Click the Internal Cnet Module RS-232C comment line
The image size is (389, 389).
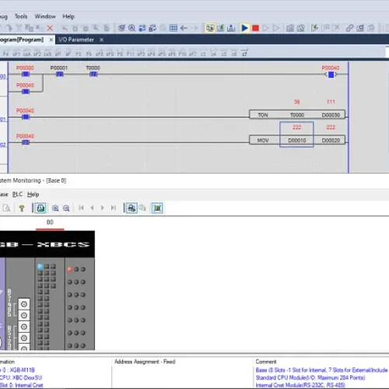tap(300, 385)
